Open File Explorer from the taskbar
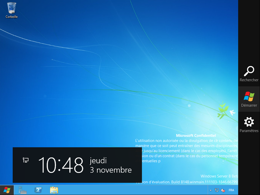 pos(54,190)
